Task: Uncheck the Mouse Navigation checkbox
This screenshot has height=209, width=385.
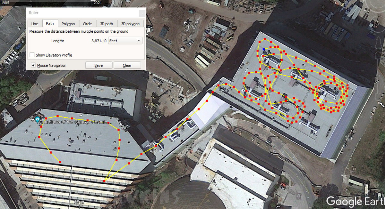Action: pos(33,65)
